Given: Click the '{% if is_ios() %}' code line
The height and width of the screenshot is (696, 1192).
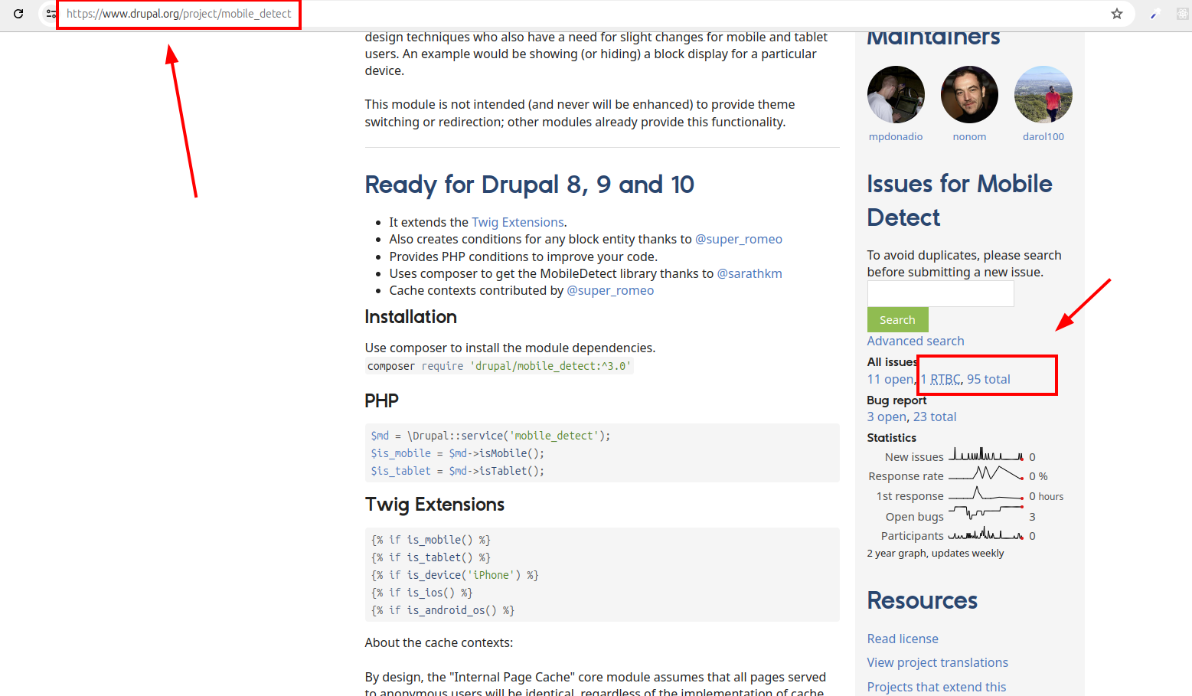Looking at the screenshot, I should [422, 593].
